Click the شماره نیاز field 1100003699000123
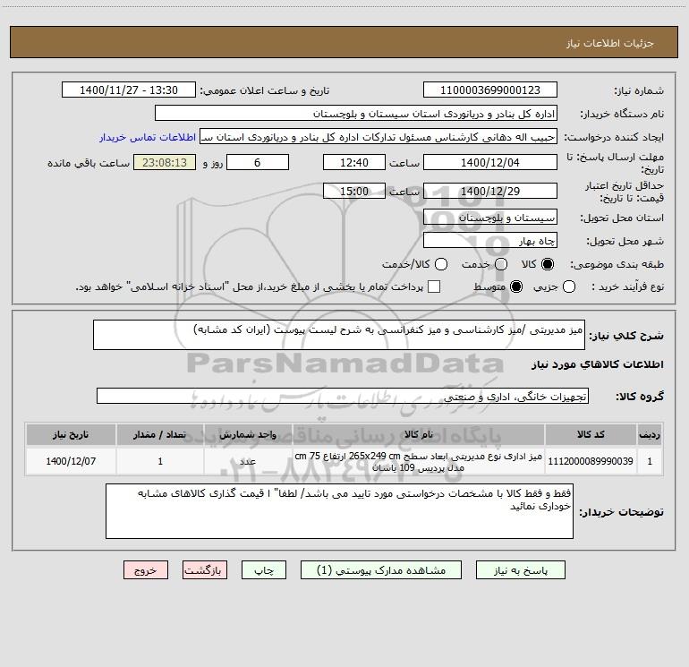 click(490, 90)
